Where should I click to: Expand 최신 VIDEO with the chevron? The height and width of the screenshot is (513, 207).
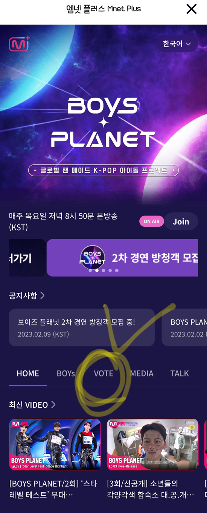tap(53, 405)
